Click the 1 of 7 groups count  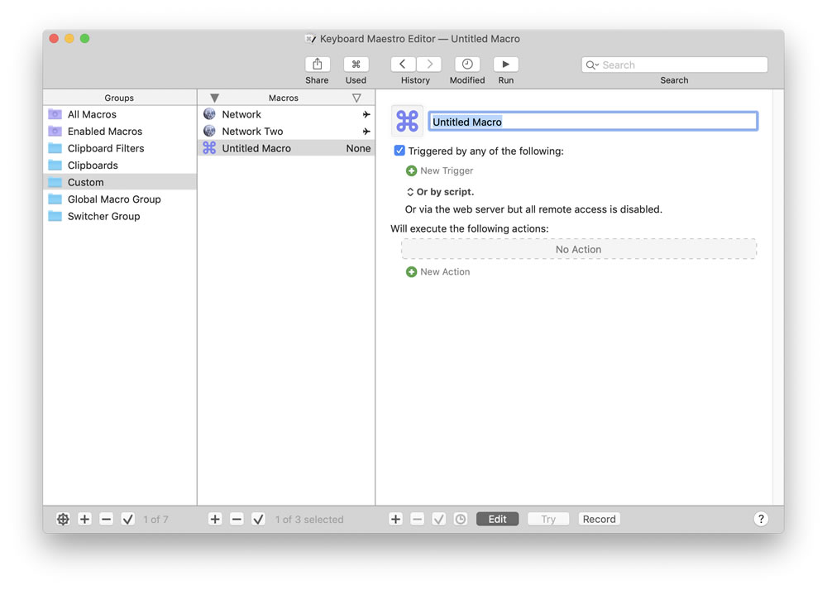(155, 520)
